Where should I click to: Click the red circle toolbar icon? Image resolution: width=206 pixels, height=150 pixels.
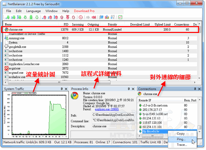[x=81, y=17]
